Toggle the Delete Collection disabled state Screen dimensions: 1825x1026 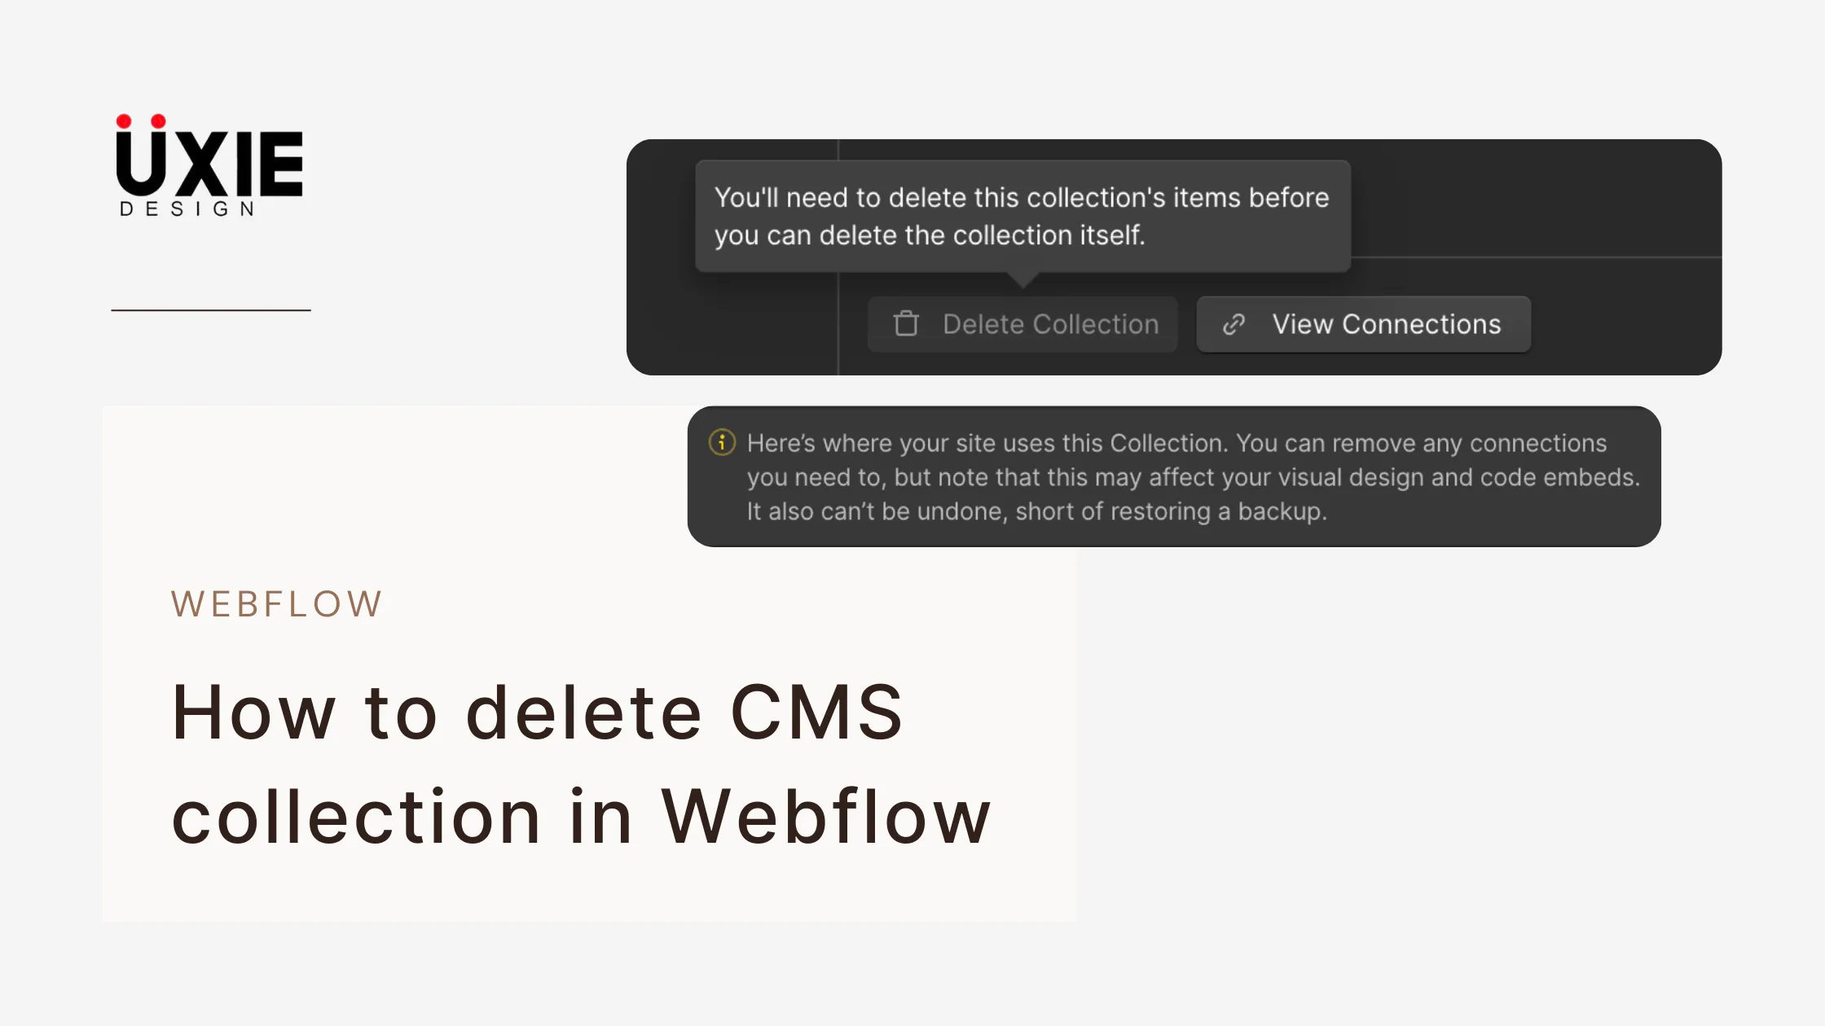coord(1022,323)
